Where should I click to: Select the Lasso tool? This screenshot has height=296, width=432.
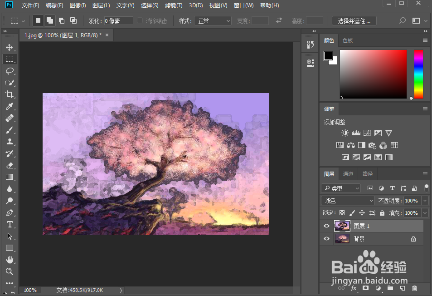(10, 71)
